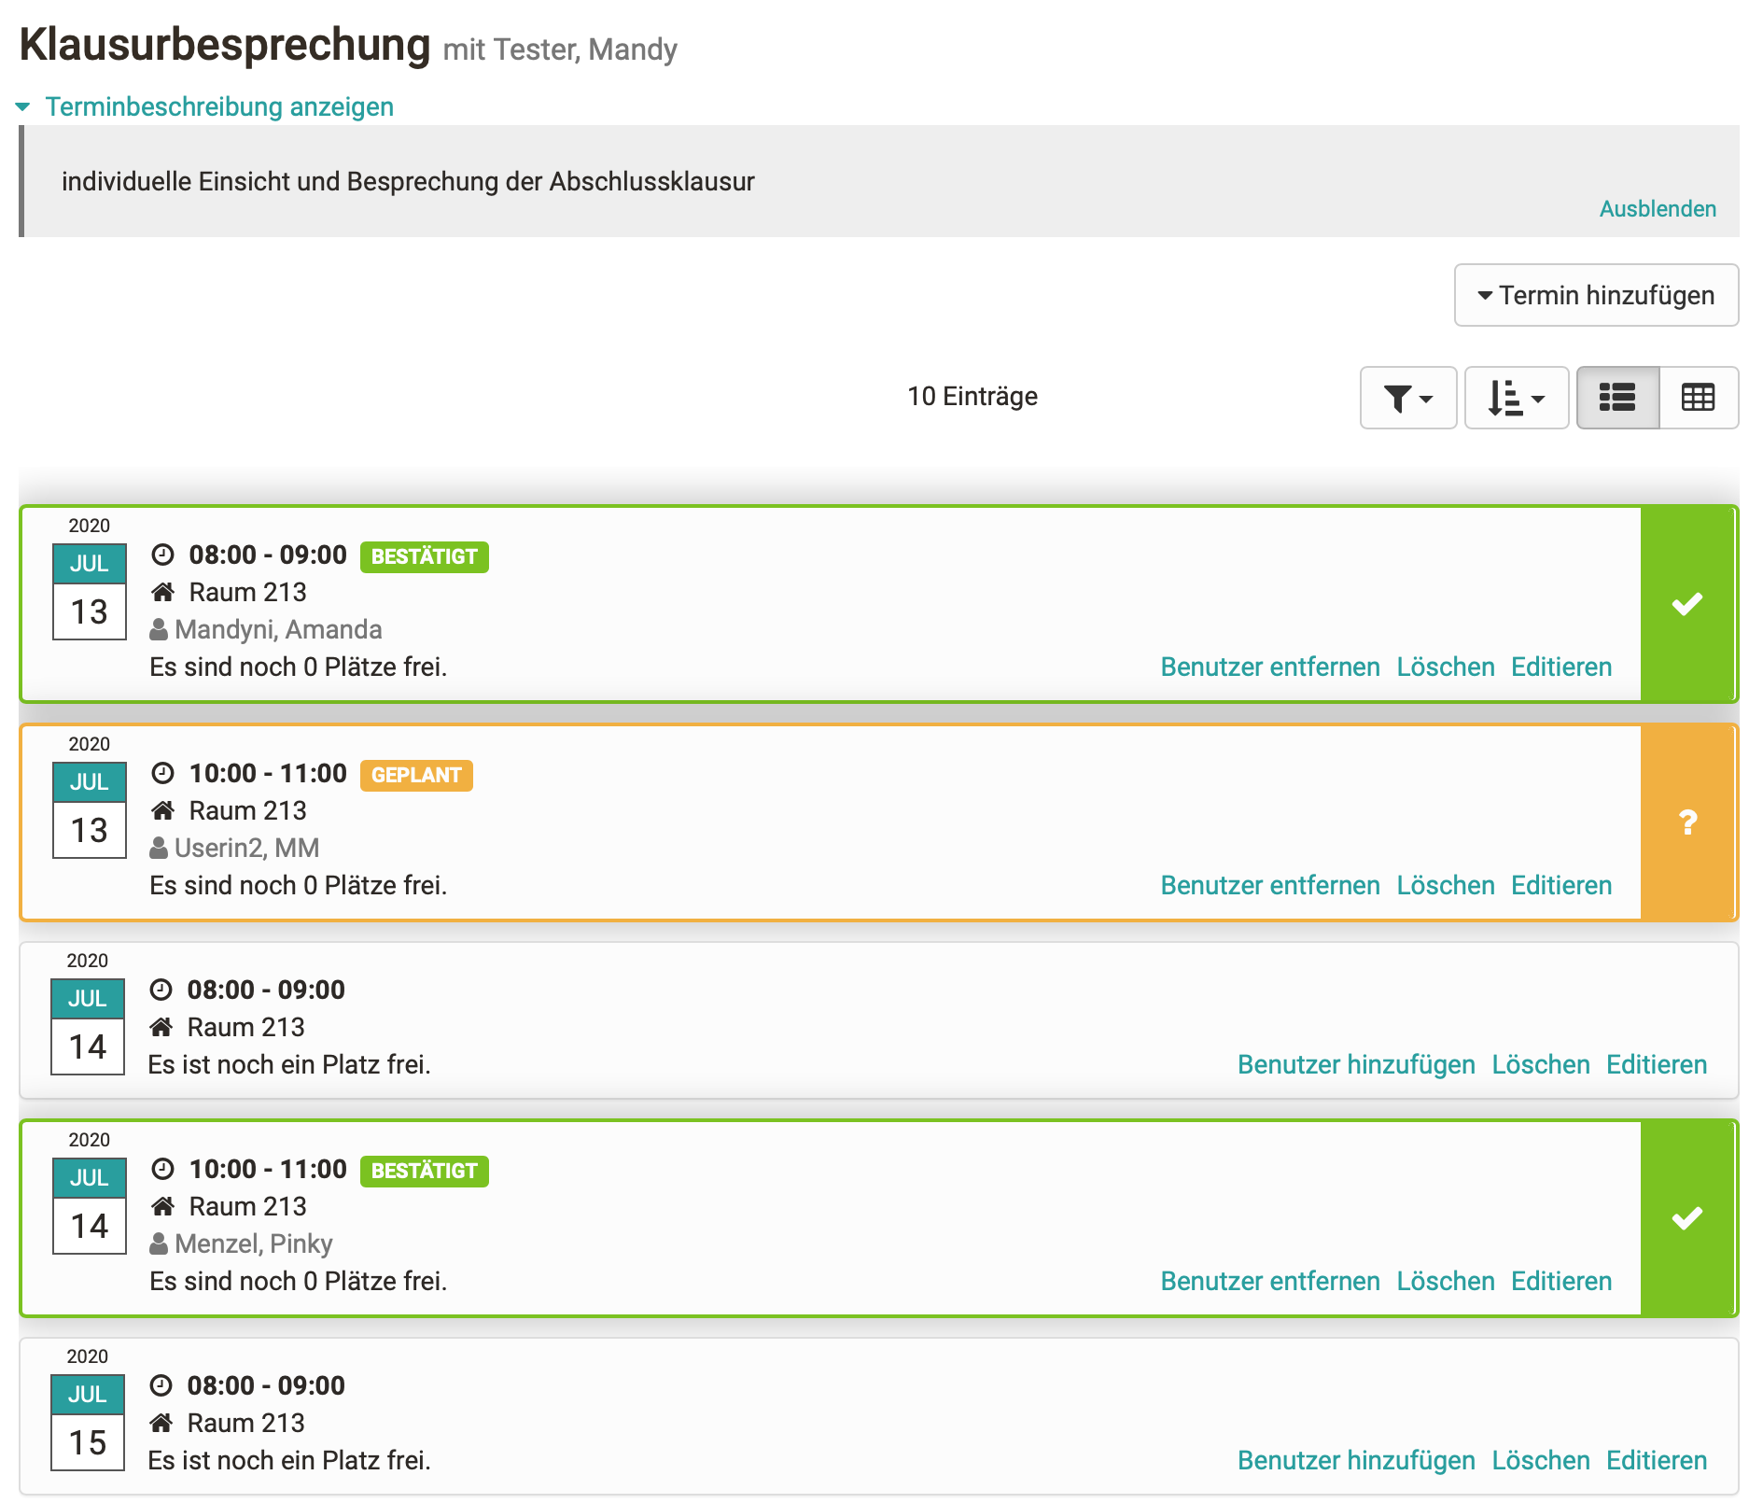Delete the 14 Jul 10:00 appointment
The height and width of the screenshot is (1503, 1749).
(1445, 1281)
